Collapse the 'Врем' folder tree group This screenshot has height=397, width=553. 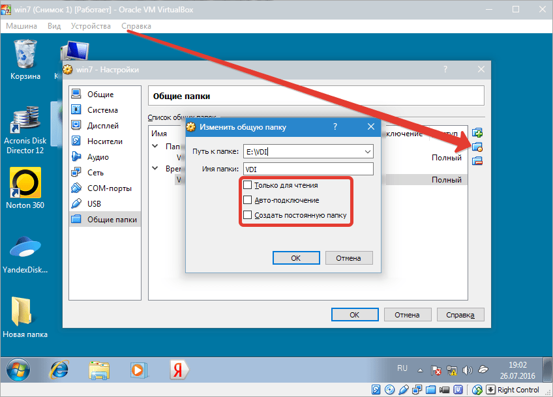(155, 168)
